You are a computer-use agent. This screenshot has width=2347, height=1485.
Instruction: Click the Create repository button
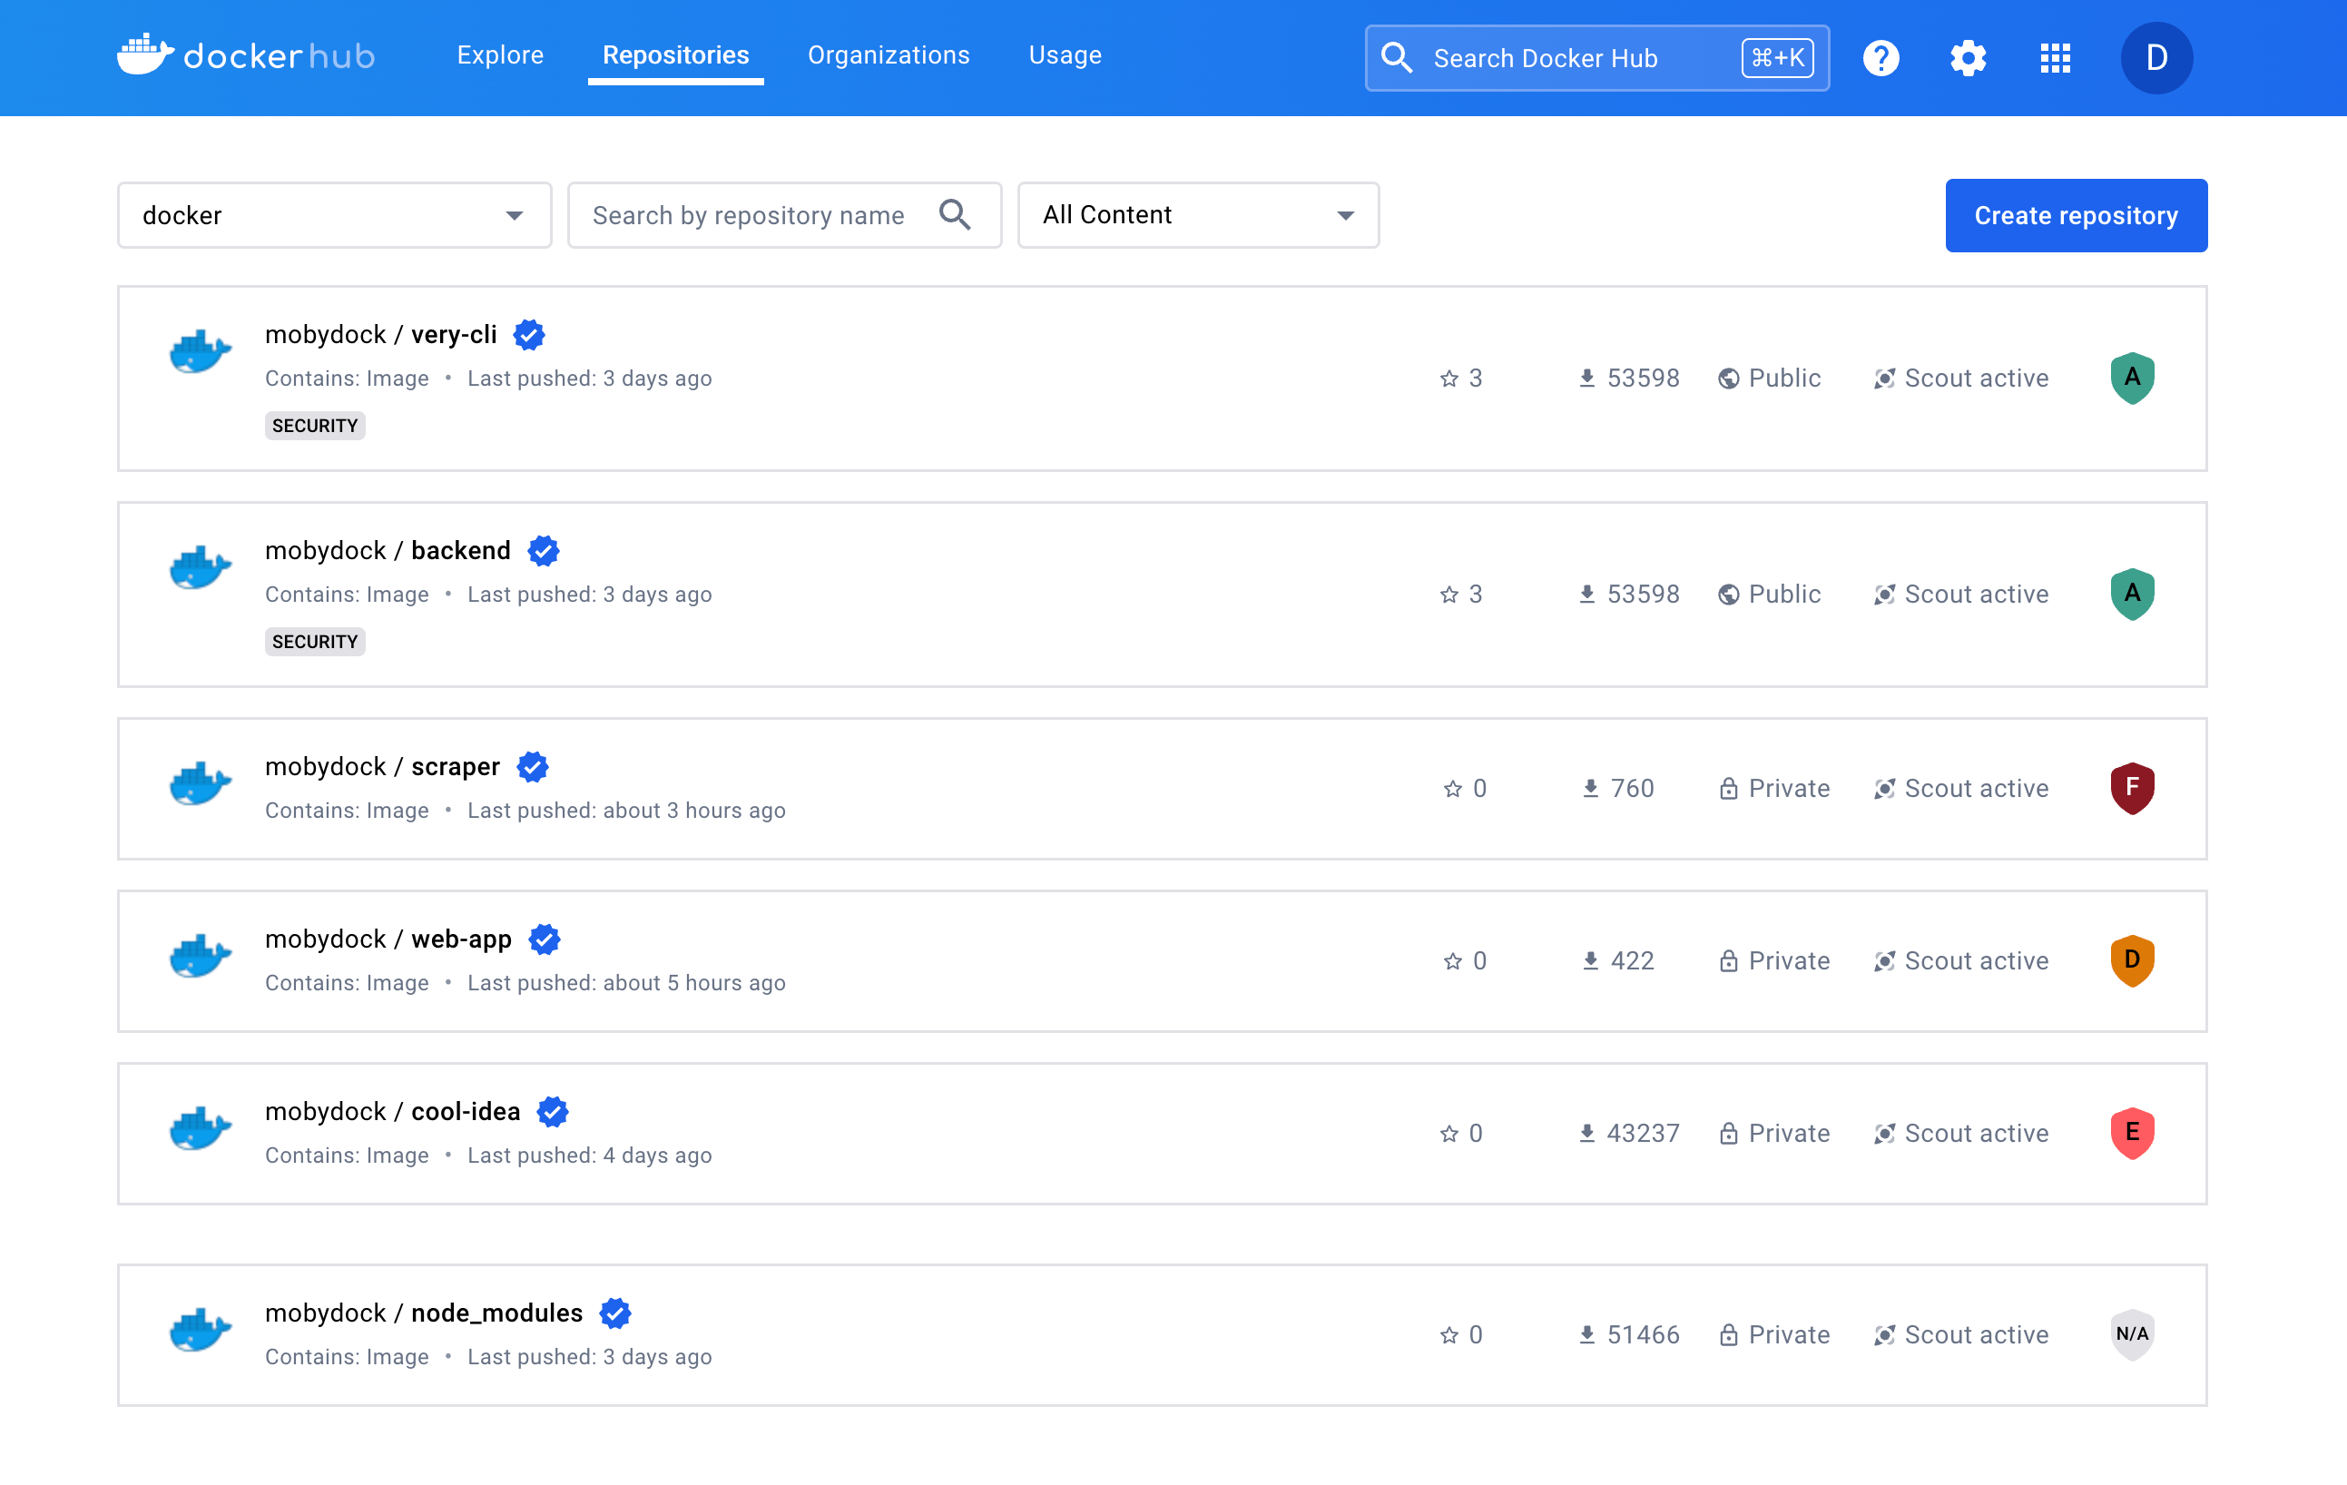pyautogui.click(x=2076, y=214)
